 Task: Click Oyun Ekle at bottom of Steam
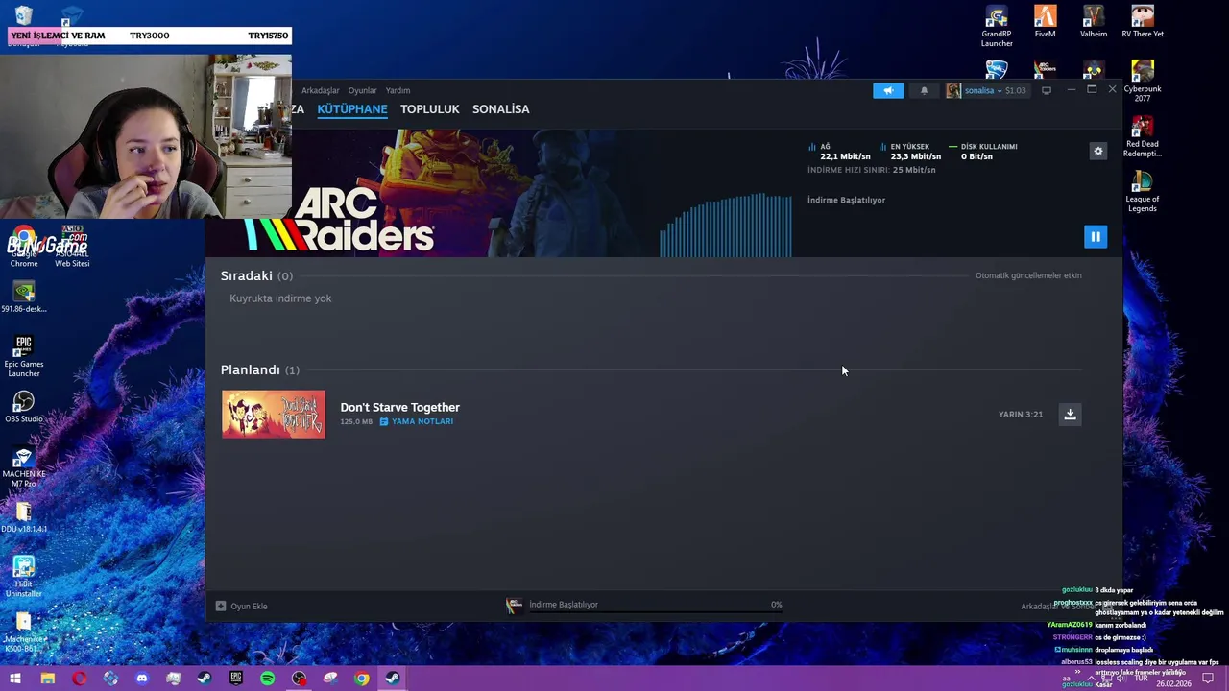pyautogui.click(x=242, y=606)
